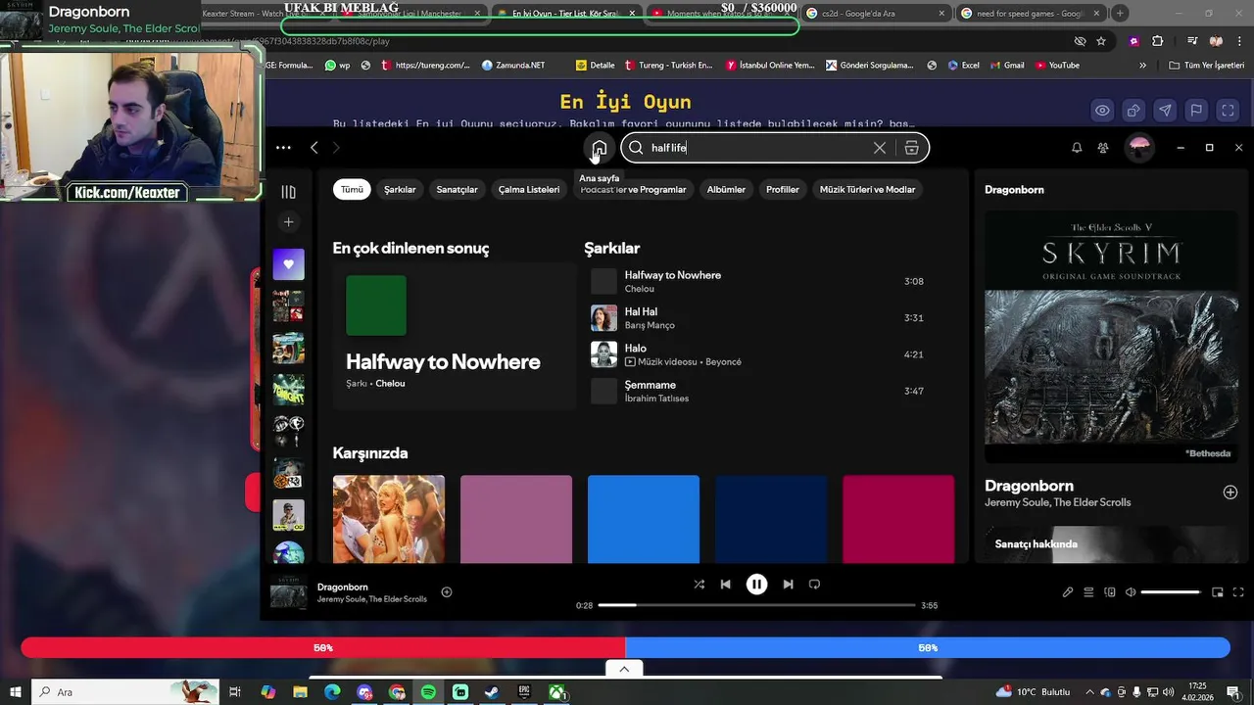Add Dragonborn to library from the right panel
Screen dimensions: 1254x705
click(x=1230, y=493)
